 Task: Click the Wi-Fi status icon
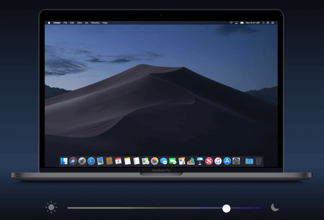tap(231, 23)
